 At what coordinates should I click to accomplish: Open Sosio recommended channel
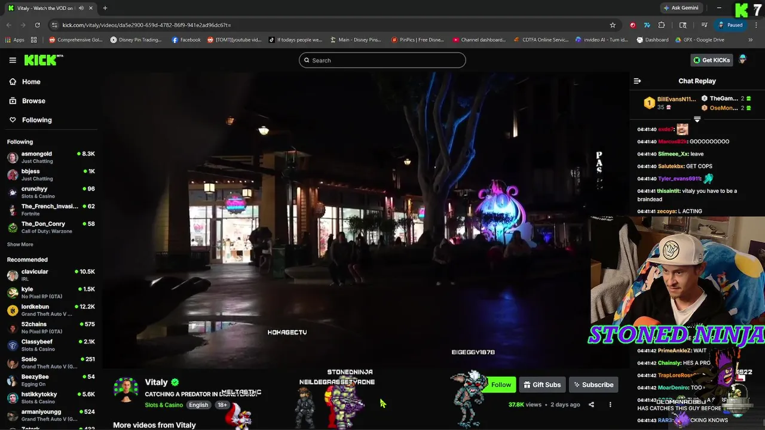pos(51,363)
